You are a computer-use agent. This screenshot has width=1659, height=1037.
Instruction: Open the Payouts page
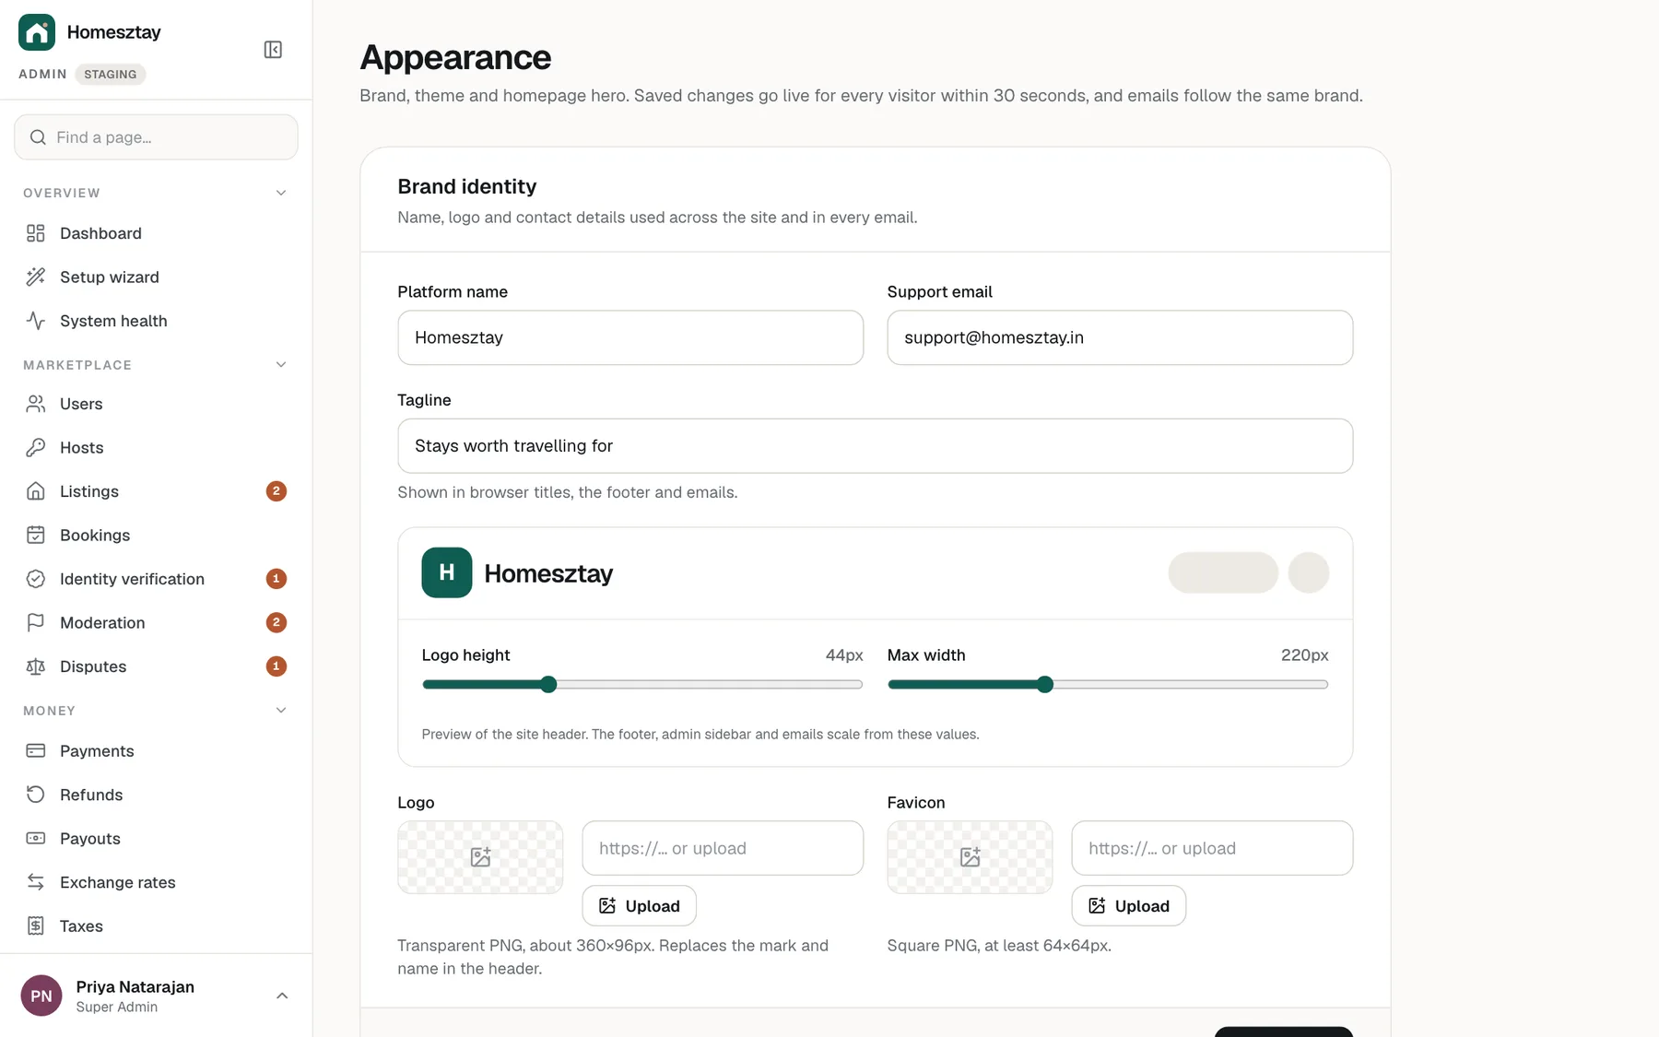pyautogui.click(x=156, y=838)
